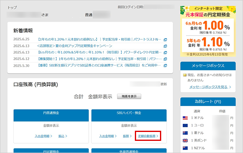Click the New Zealand flag for 1 NZドル
This screenshot has height=153, width=243.
tap(185, 148)
